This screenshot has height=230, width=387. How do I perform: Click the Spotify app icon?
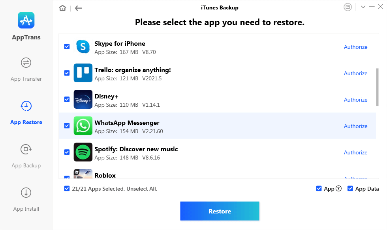tap(83, 152)
